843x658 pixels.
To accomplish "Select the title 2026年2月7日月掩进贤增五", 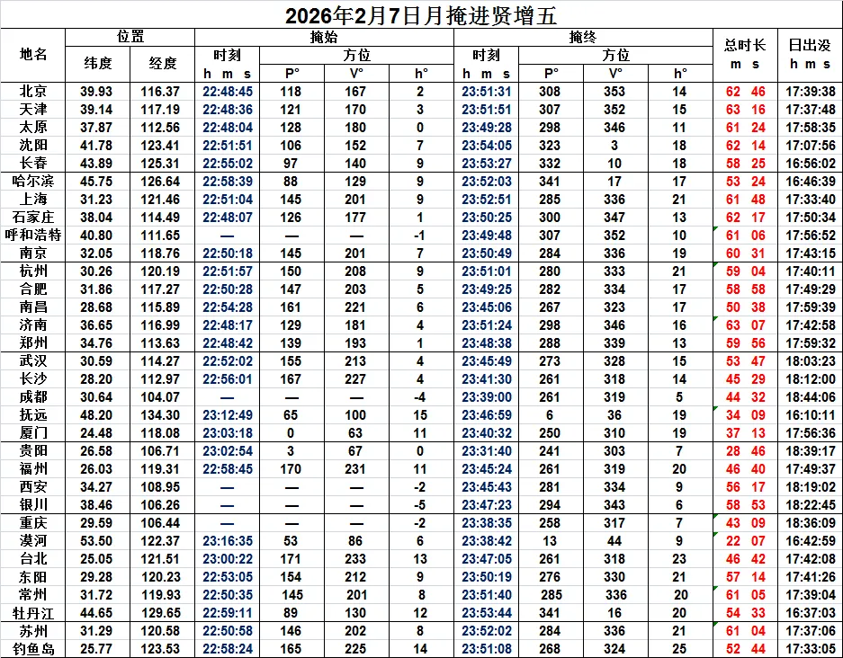I will pos(421,15).
